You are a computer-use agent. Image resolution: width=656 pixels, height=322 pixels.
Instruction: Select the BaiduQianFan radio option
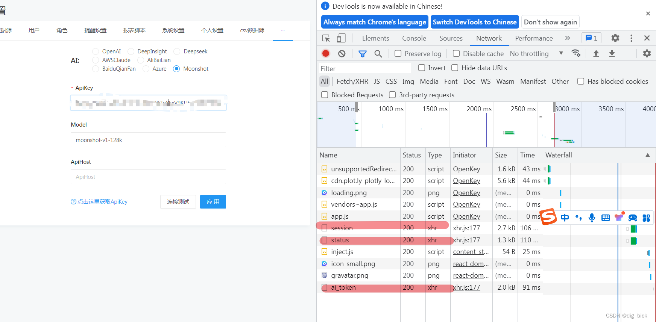(x=96, y=69)
